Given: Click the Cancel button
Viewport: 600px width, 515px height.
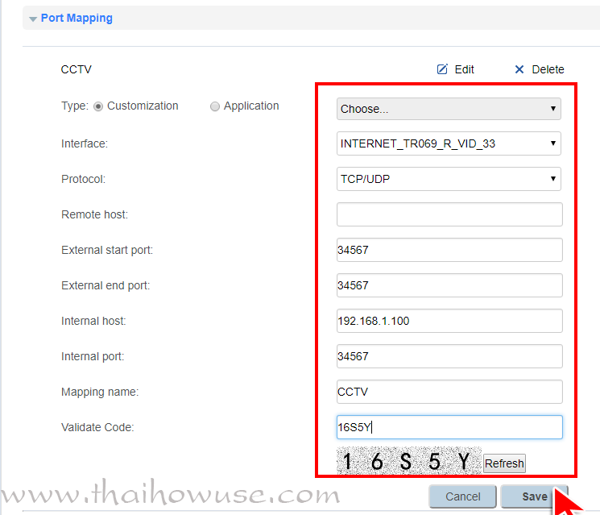Looking at the screenshot, I should [x=462, y=496].
